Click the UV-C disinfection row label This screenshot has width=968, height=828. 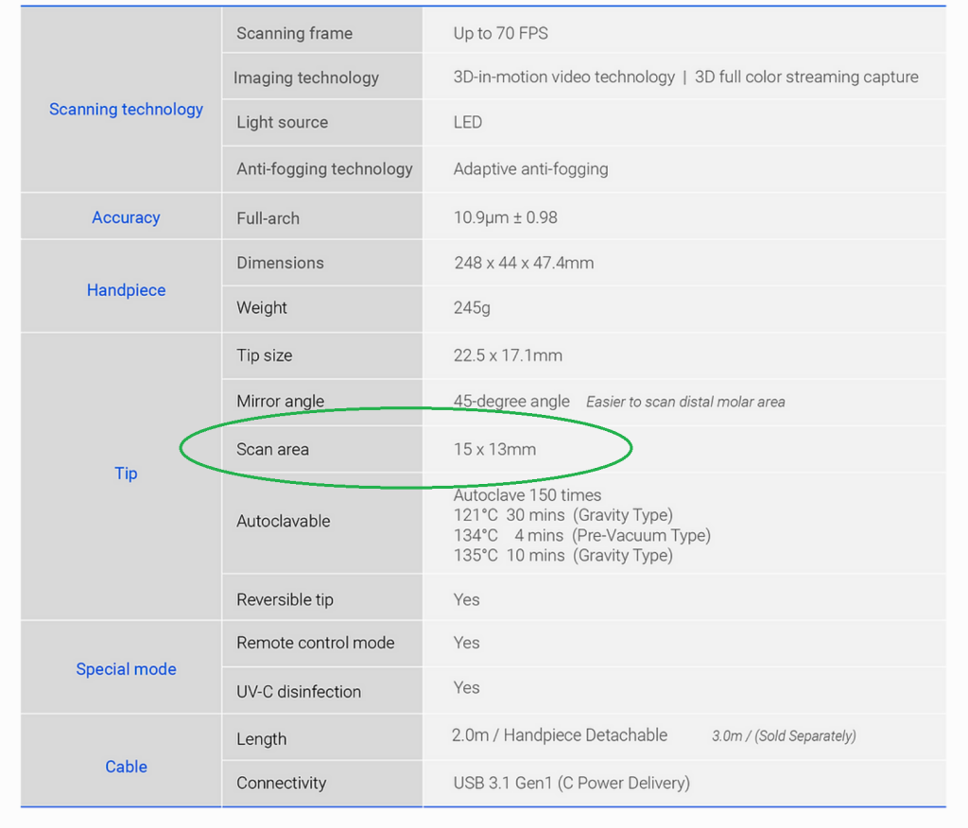tap(299, 691)
